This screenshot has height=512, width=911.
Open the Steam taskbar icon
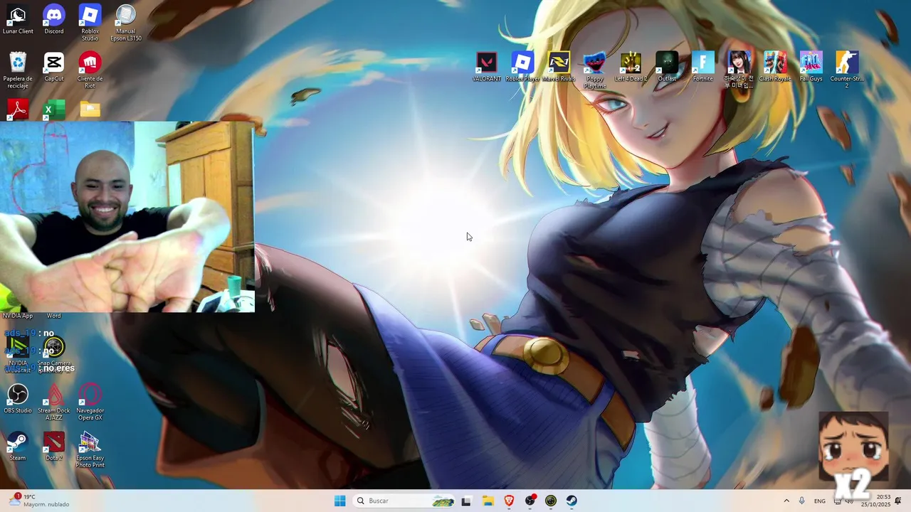coord(572,501)
